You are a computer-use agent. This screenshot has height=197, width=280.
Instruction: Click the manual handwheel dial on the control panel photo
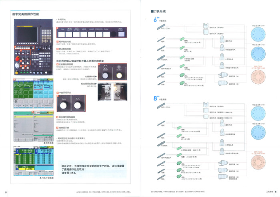pos(17,66)
